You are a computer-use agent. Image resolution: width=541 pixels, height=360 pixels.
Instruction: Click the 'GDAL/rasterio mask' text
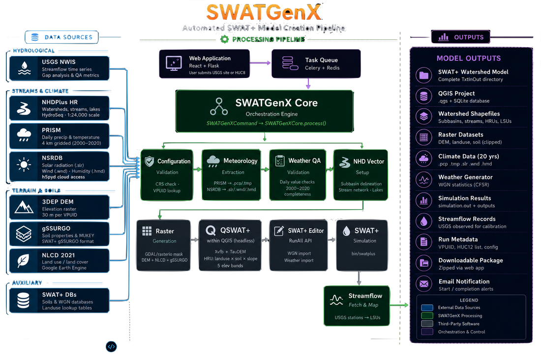(x=164, y=254)
